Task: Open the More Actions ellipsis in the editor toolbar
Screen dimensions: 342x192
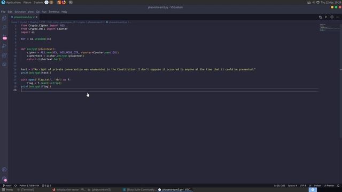Action: [x=338, y=17]
